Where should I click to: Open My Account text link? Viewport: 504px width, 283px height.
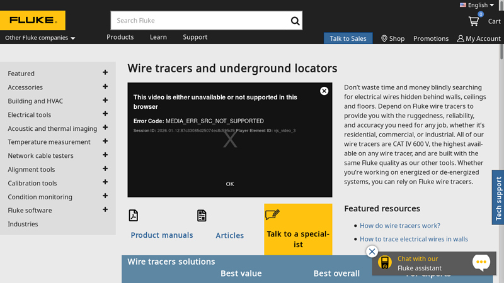click(483, 38)
